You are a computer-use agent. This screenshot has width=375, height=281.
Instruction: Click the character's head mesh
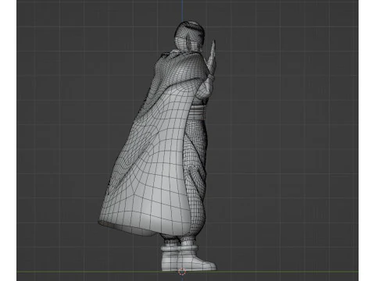189,36
